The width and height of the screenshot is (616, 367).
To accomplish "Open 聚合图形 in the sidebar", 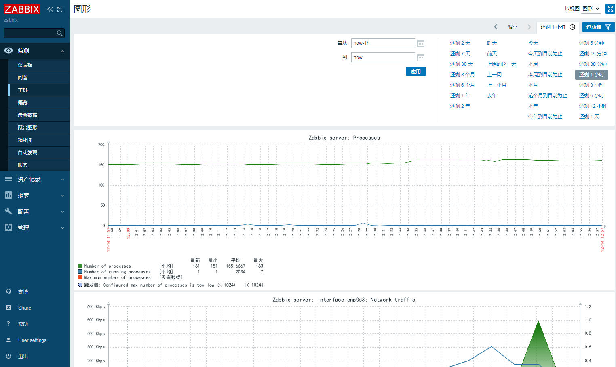I will pyautogui.click(x=39, y=128).
